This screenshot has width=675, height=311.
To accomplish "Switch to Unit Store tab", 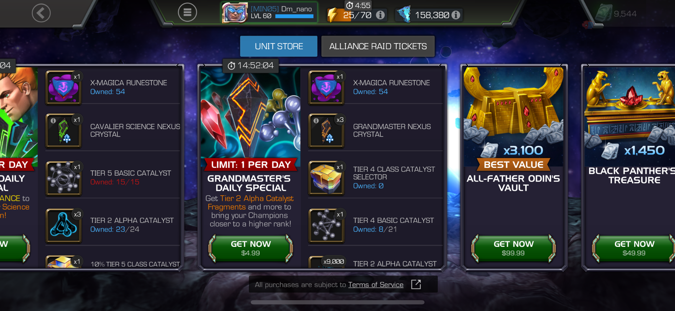I will pos(279,46).
